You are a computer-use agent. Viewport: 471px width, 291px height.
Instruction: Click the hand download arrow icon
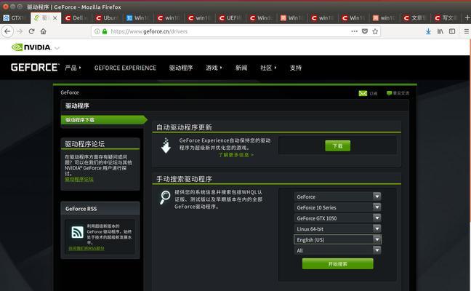pyautogui.click(x=166, y=145)
